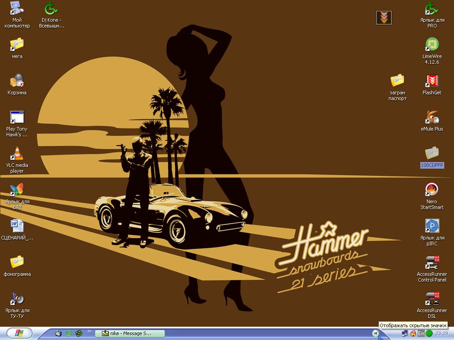Select the СЦЕНАРИЙ Word document

(x=17, y=226)
